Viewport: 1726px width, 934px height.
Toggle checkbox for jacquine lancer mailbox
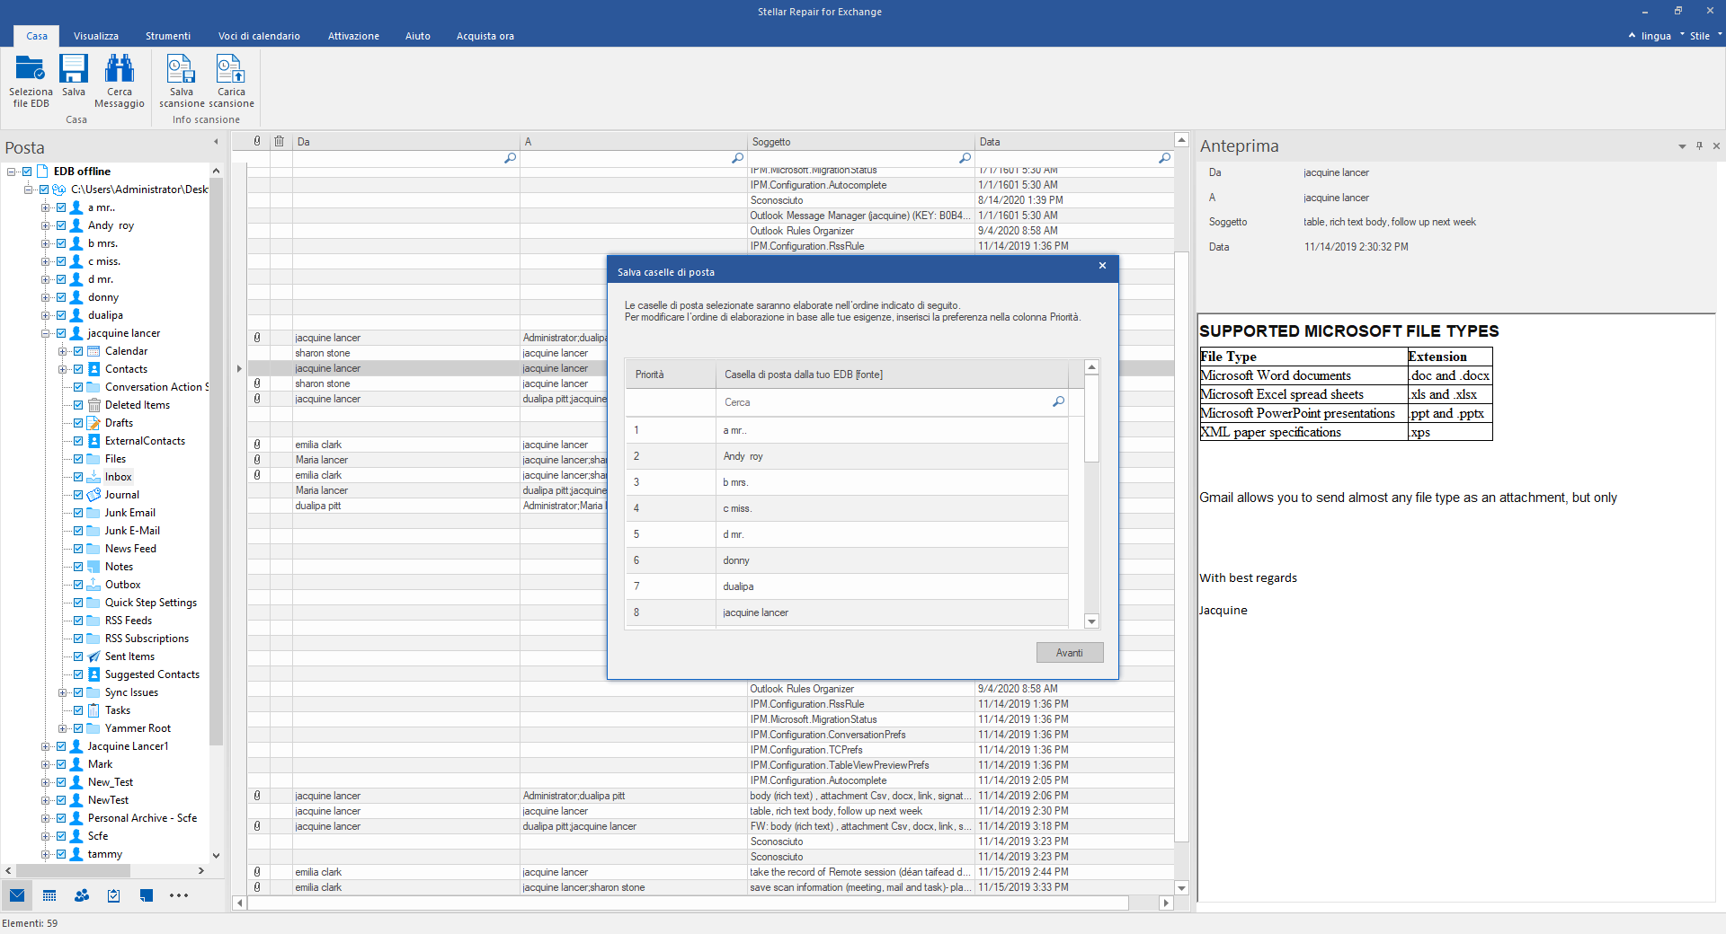coord(61,333)
